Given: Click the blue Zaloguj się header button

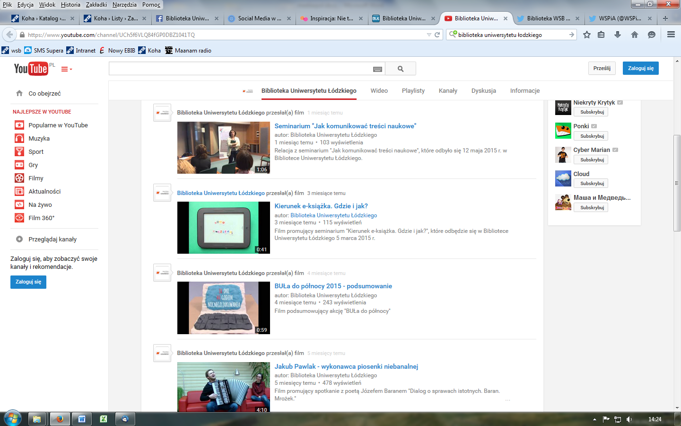Looking at the screenshot, I should pos(641,68).
